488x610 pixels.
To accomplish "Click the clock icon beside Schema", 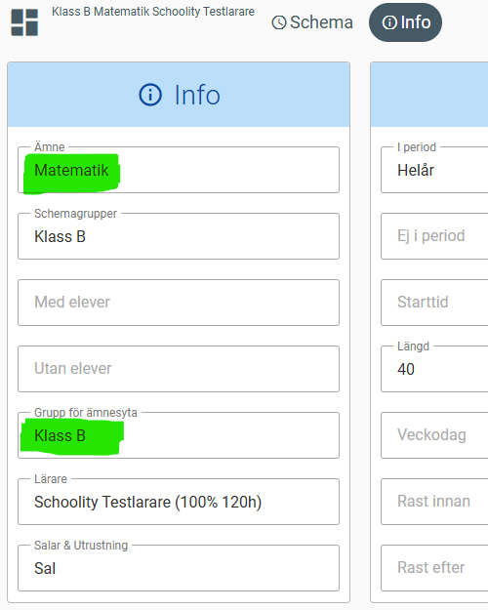I will tap(279, 22).
